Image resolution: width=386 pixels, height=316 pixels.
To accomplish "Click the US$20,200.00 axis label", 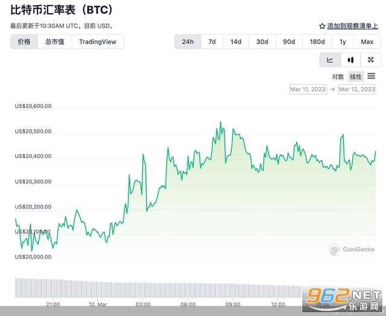I will tap(33, 207).
